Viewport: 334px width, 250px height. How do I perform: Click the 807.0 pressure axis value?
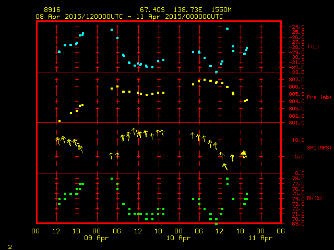(x=296, y=80)
